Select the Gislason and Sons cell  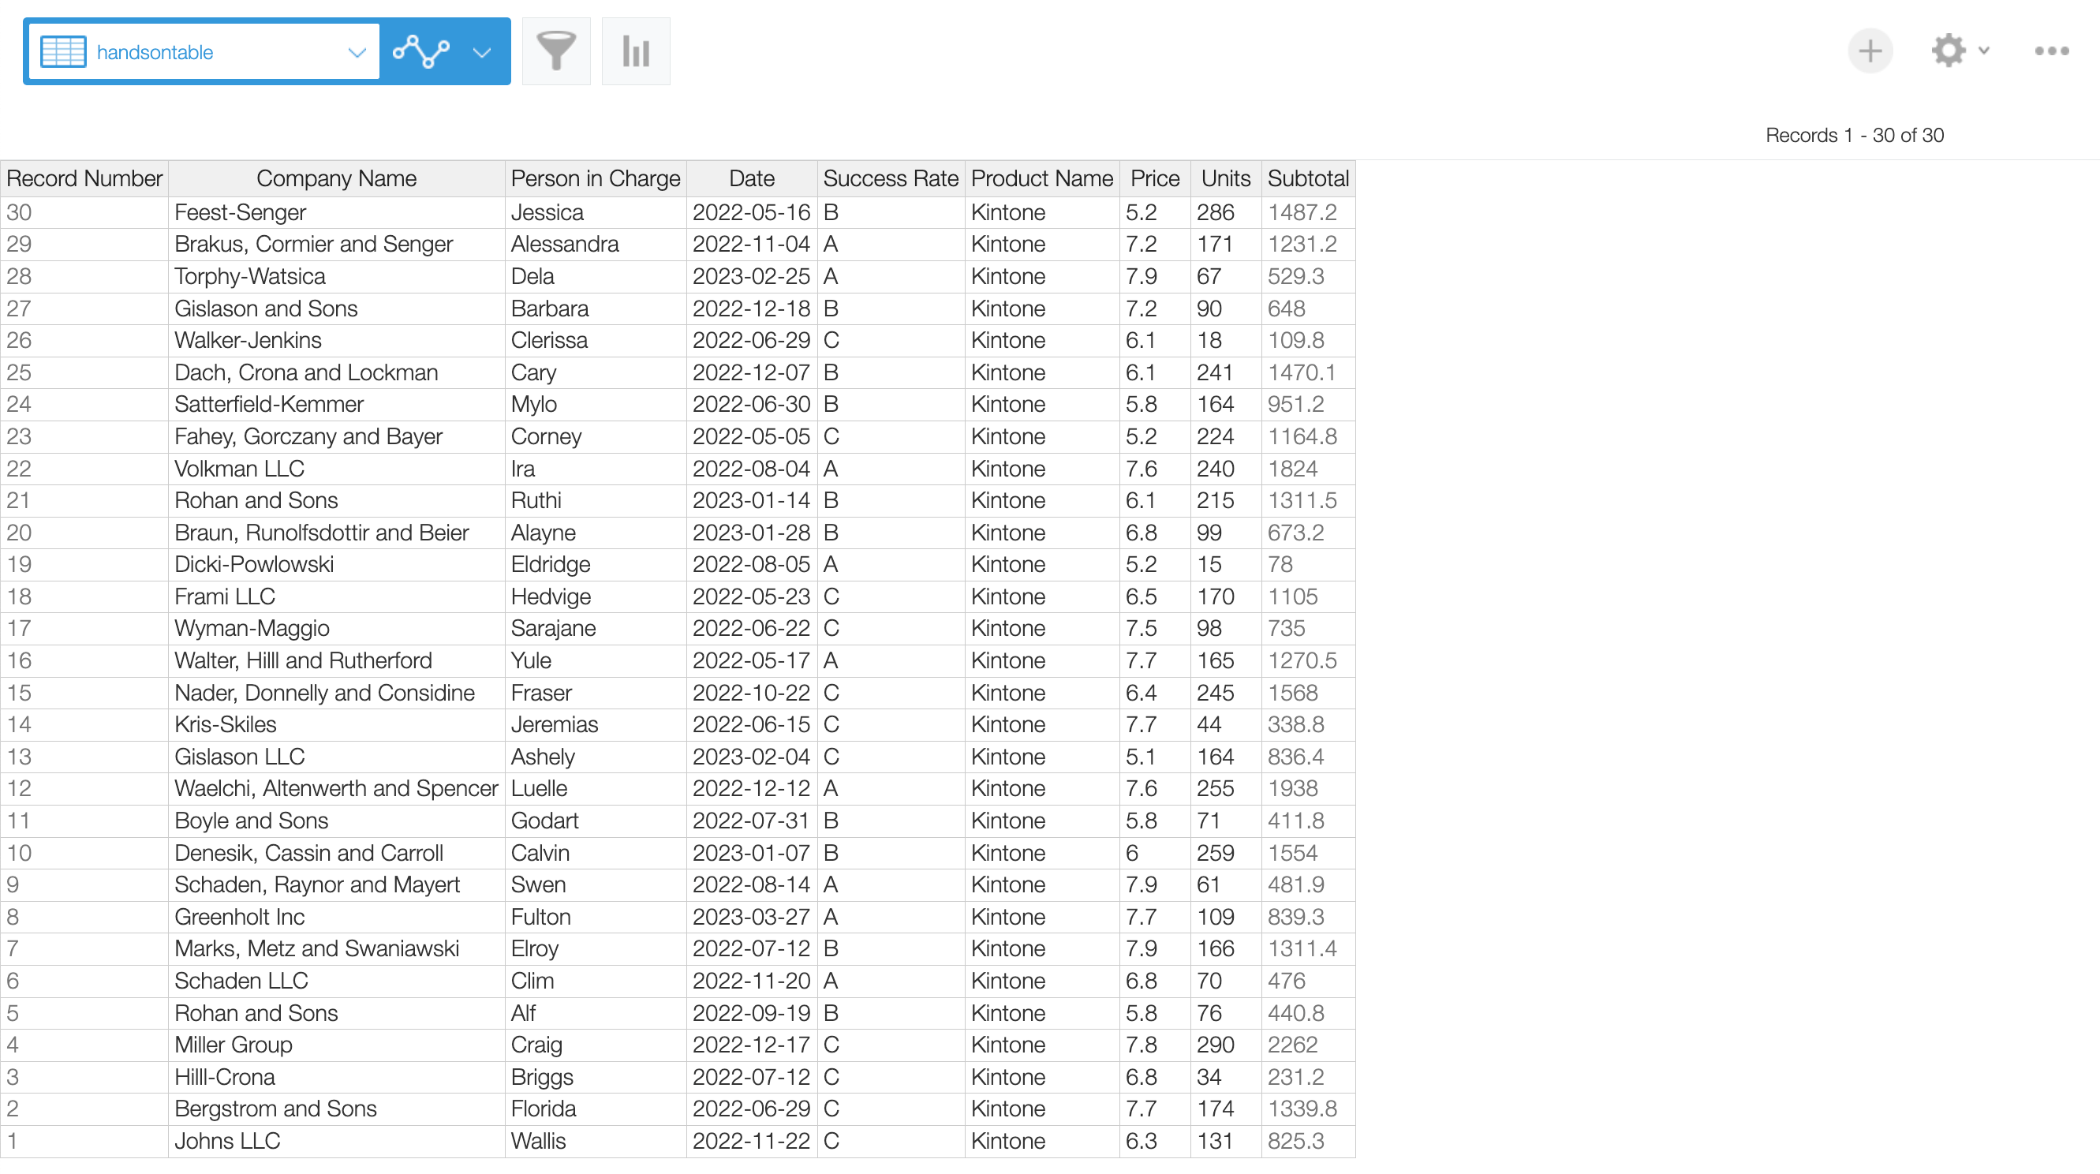(x=337, y=309)
